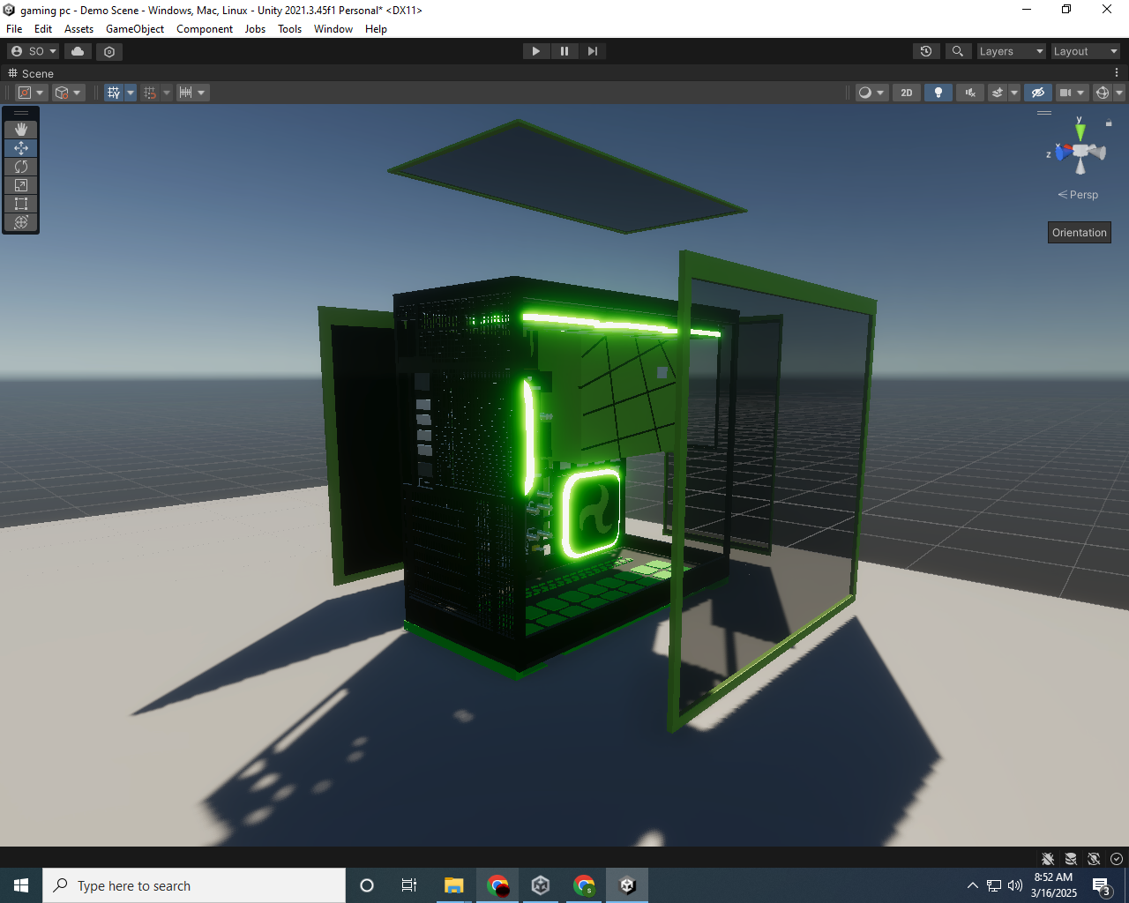The image size is (1129, 903).
Task: Toggle hidden objects scene visibility
Action: (1038, 93)
